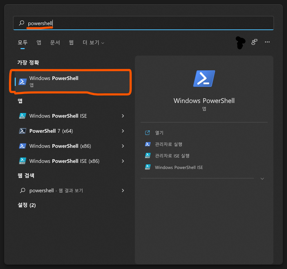
Task: Click the Windows PowerShell ISE action icon
Action: (148, 167)
